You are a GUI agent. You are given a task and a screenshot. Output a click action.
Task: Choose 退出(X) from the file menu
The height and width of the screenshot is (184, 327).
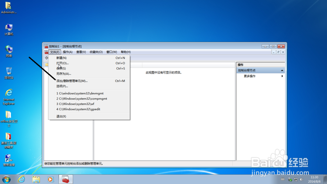click(x=89, y=116)
